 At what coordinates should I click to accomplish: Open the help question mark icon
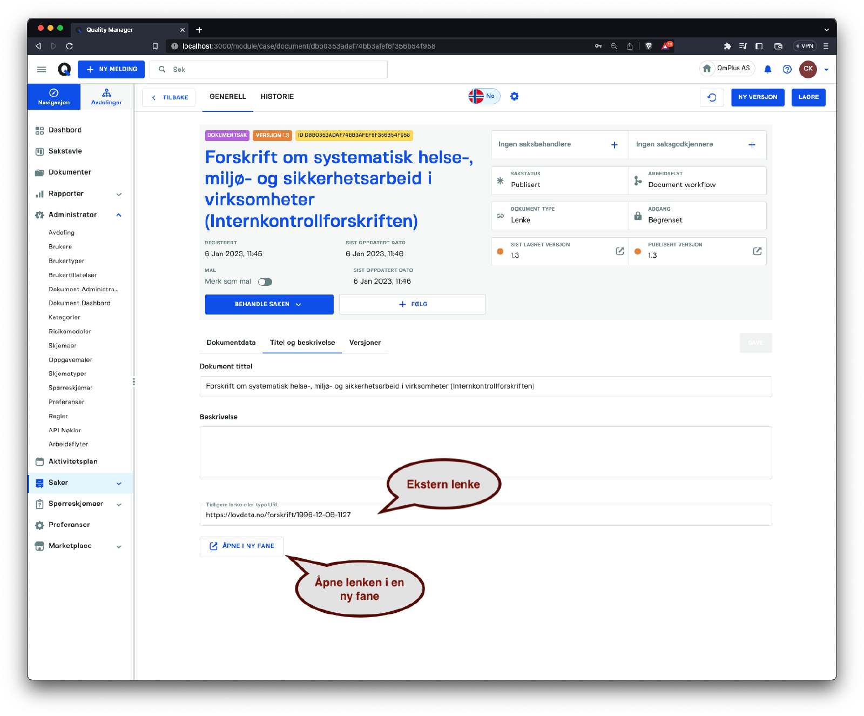pos(787,69)
